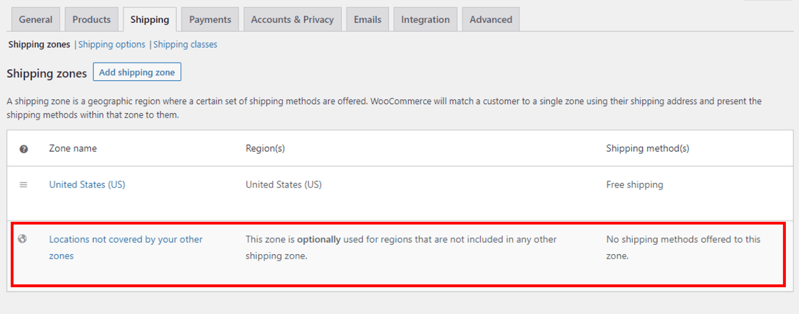Open the Shipping zones section
The height and width of the screenshot is (314, 799).
click(38, 44)
